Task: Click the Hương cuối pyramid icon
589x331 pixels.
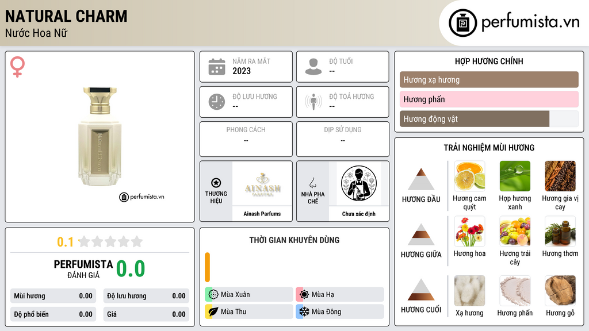Action: (x=421, y=290)
